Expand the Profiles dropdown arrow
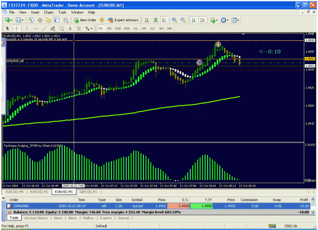Viewport: 318px width, 230px height. pyautogui.click(x=22, y=20)
